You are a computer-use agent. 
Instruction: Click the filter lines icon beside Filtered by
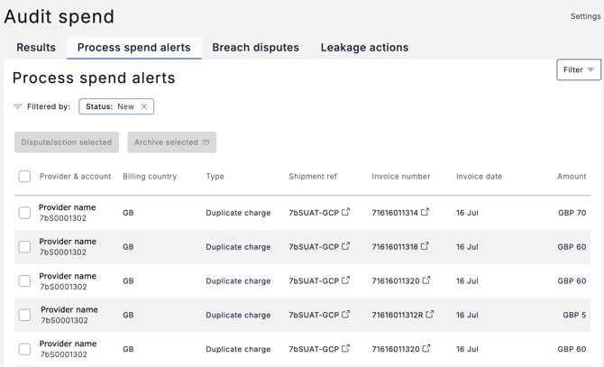point(17,106)
